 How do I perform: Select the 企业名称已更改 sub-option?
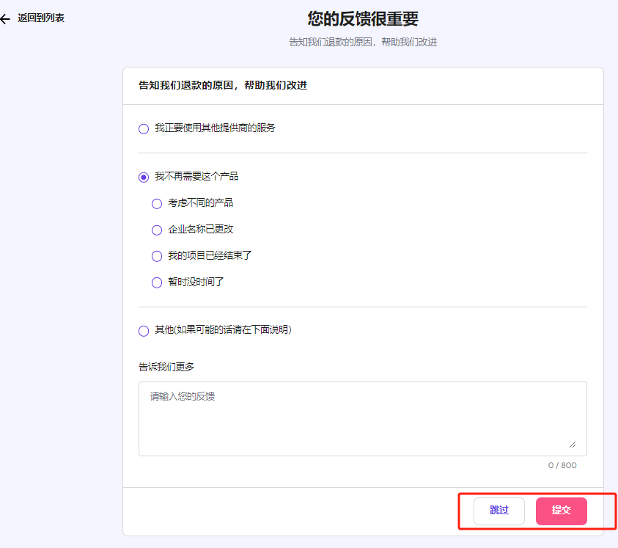pos(156,230)
